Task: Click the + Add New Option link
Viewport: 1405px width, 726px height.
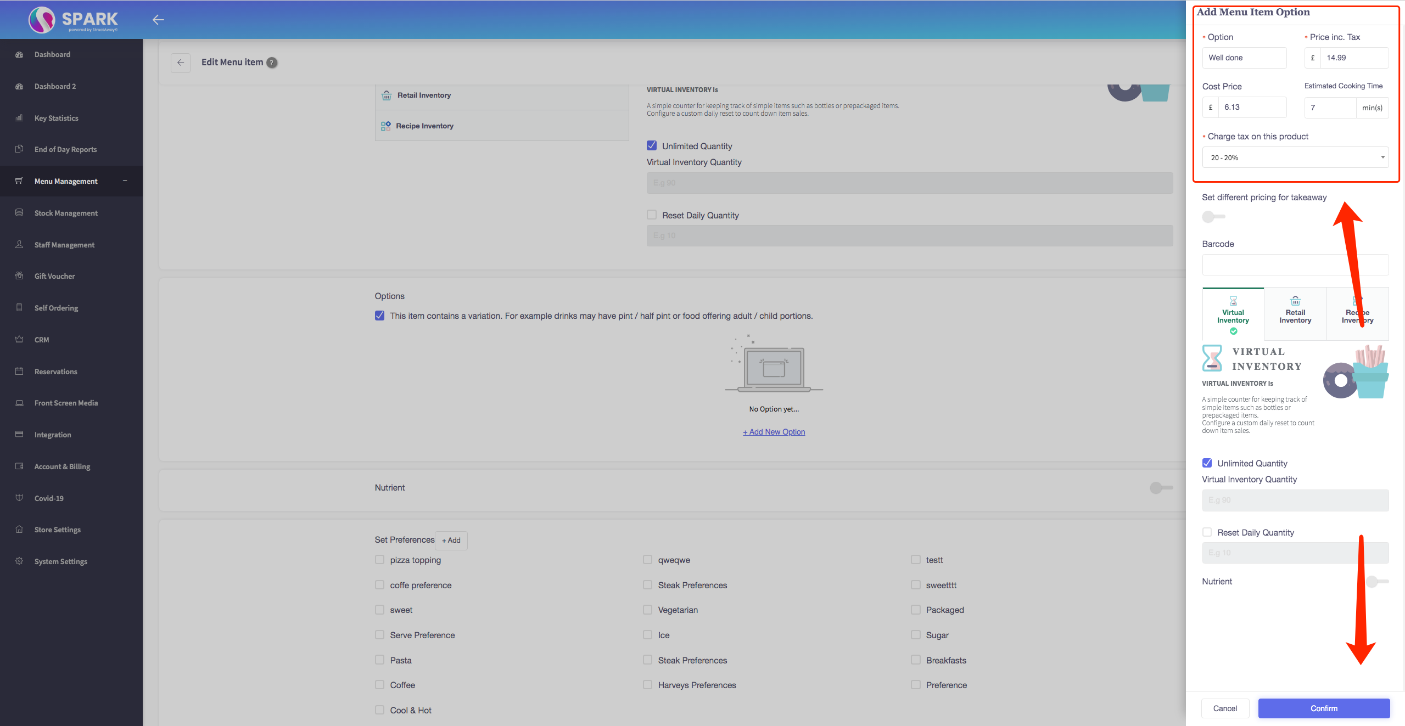Action: click(774, 432)
